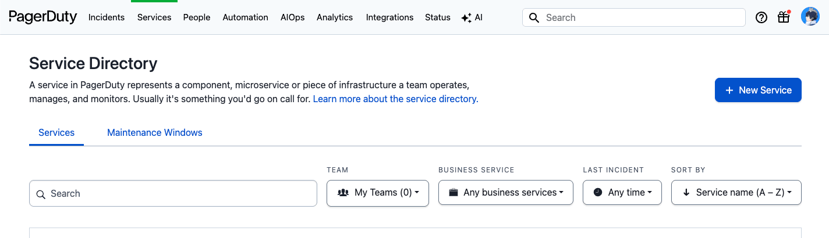Click the PagerDuty logo

pos(43,17)
